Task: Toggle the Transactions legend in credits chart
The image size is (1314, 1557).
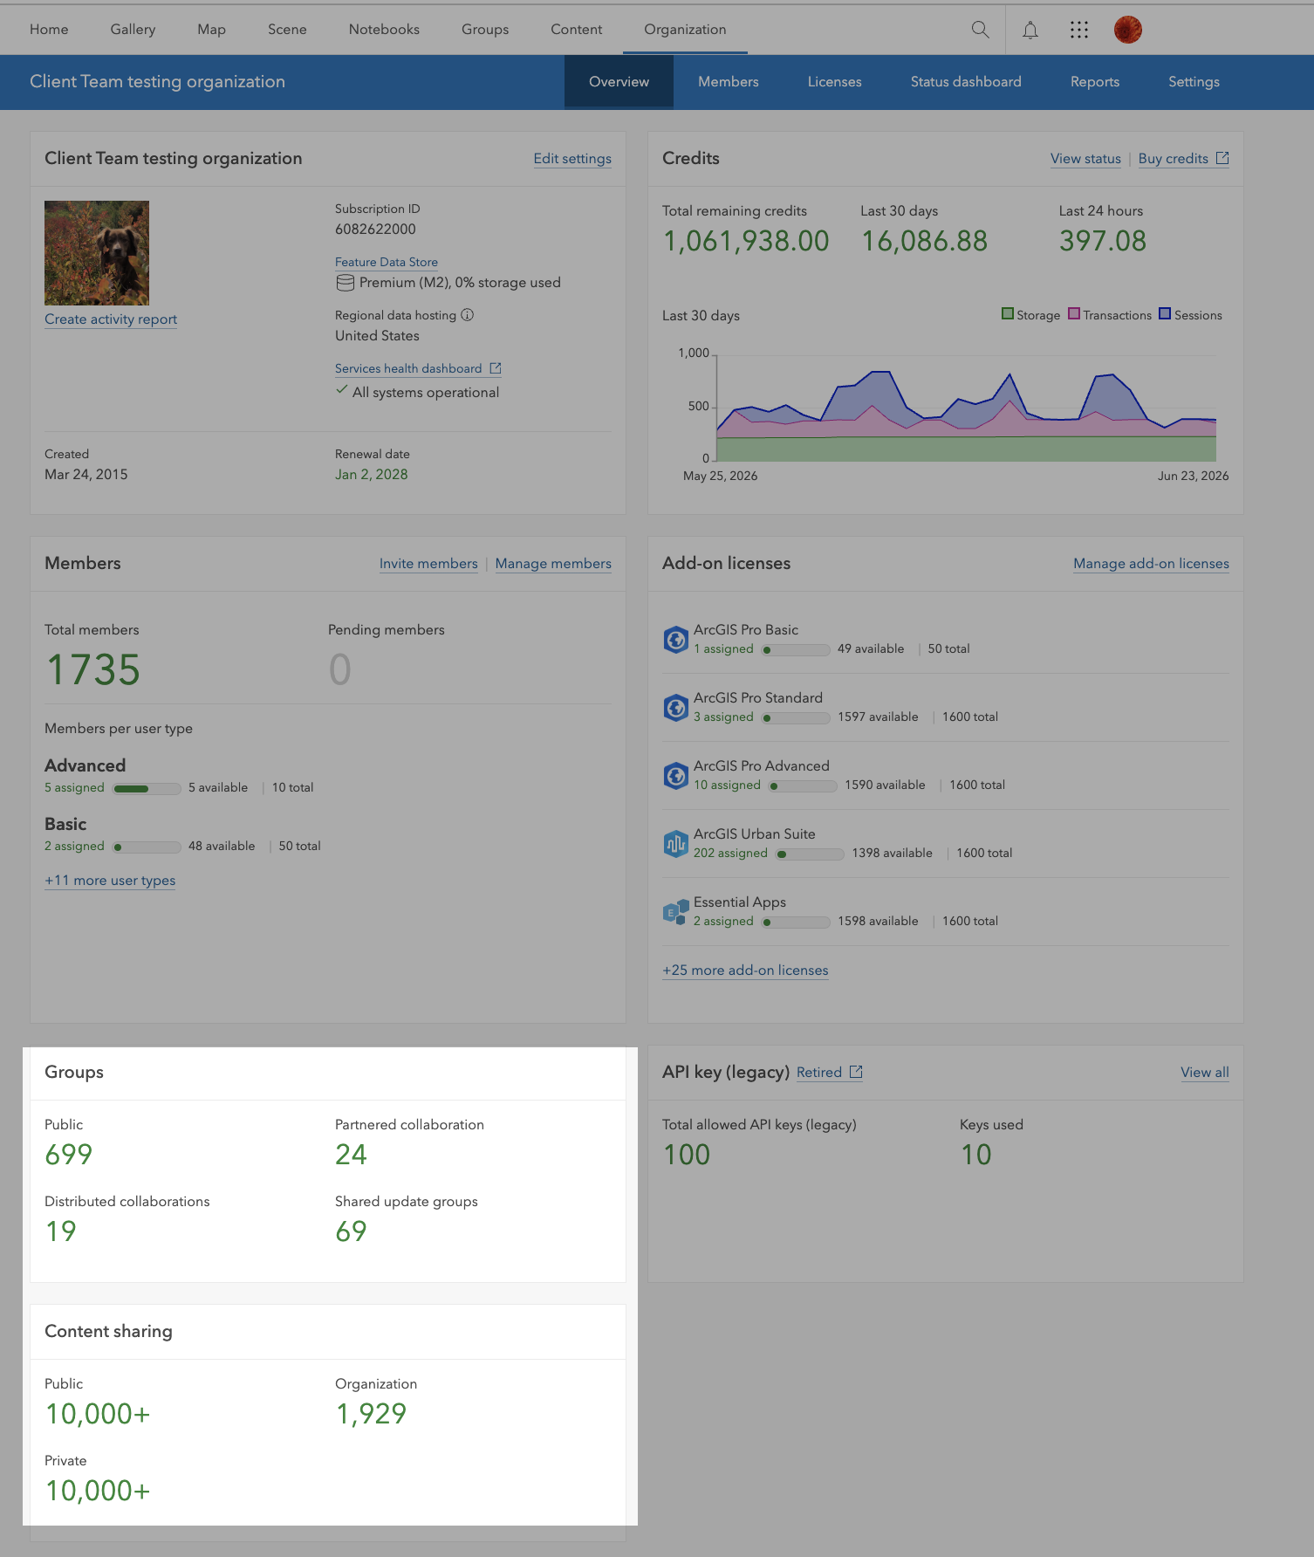Action: tap(1110, 315)
